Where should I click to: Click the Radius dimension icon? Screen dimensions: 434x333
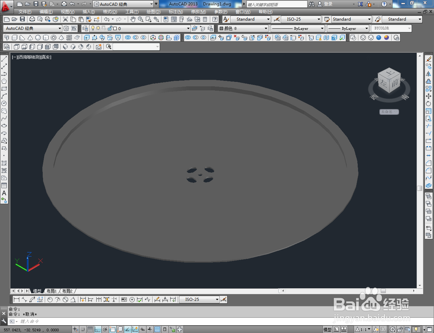tap(50, 299)
